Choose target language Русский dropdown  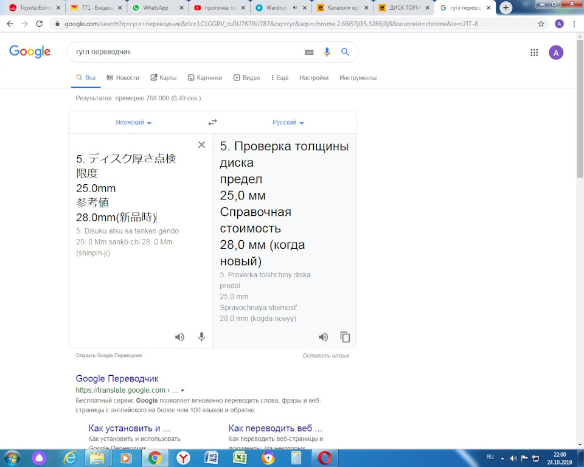click(288, 122)
